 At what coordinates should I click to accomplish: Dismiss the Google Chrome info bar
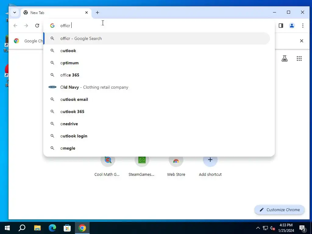(301, 41)
